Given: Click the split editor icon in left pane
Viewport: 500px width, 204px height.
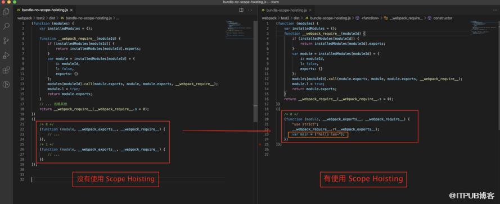Looking at the screenshot, I should click(x=241, y=10).
